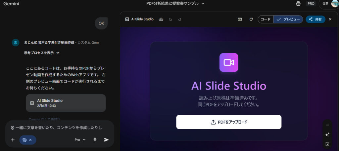Click the PRO badge
Image resolution: width=339 pixels, height=151 pixels.
click(x=311, y=4)
